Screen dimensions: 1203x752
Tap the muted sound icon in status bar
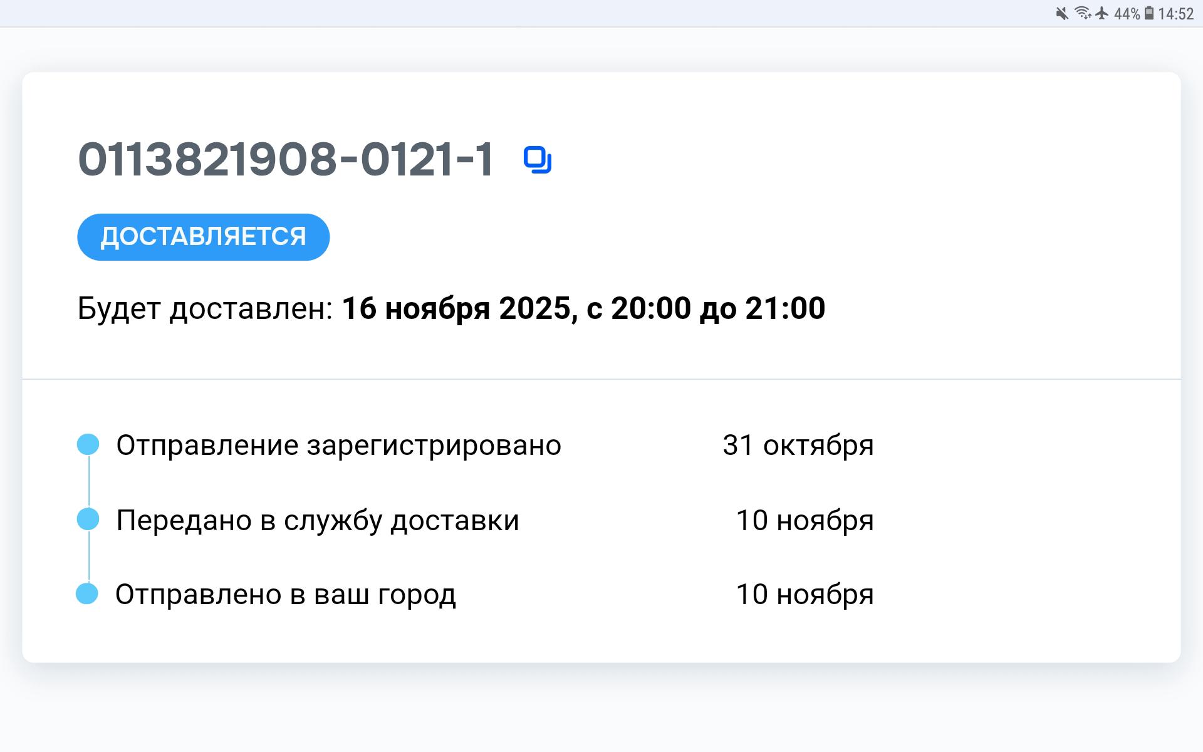(1061, 13)
